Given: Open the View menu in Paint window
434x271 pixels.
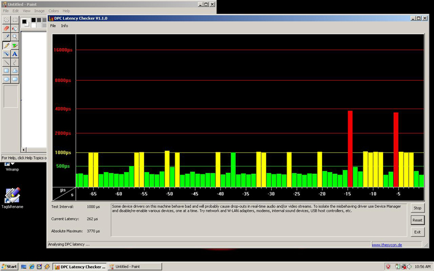Looking at the screenshot, I should point(27,11).
